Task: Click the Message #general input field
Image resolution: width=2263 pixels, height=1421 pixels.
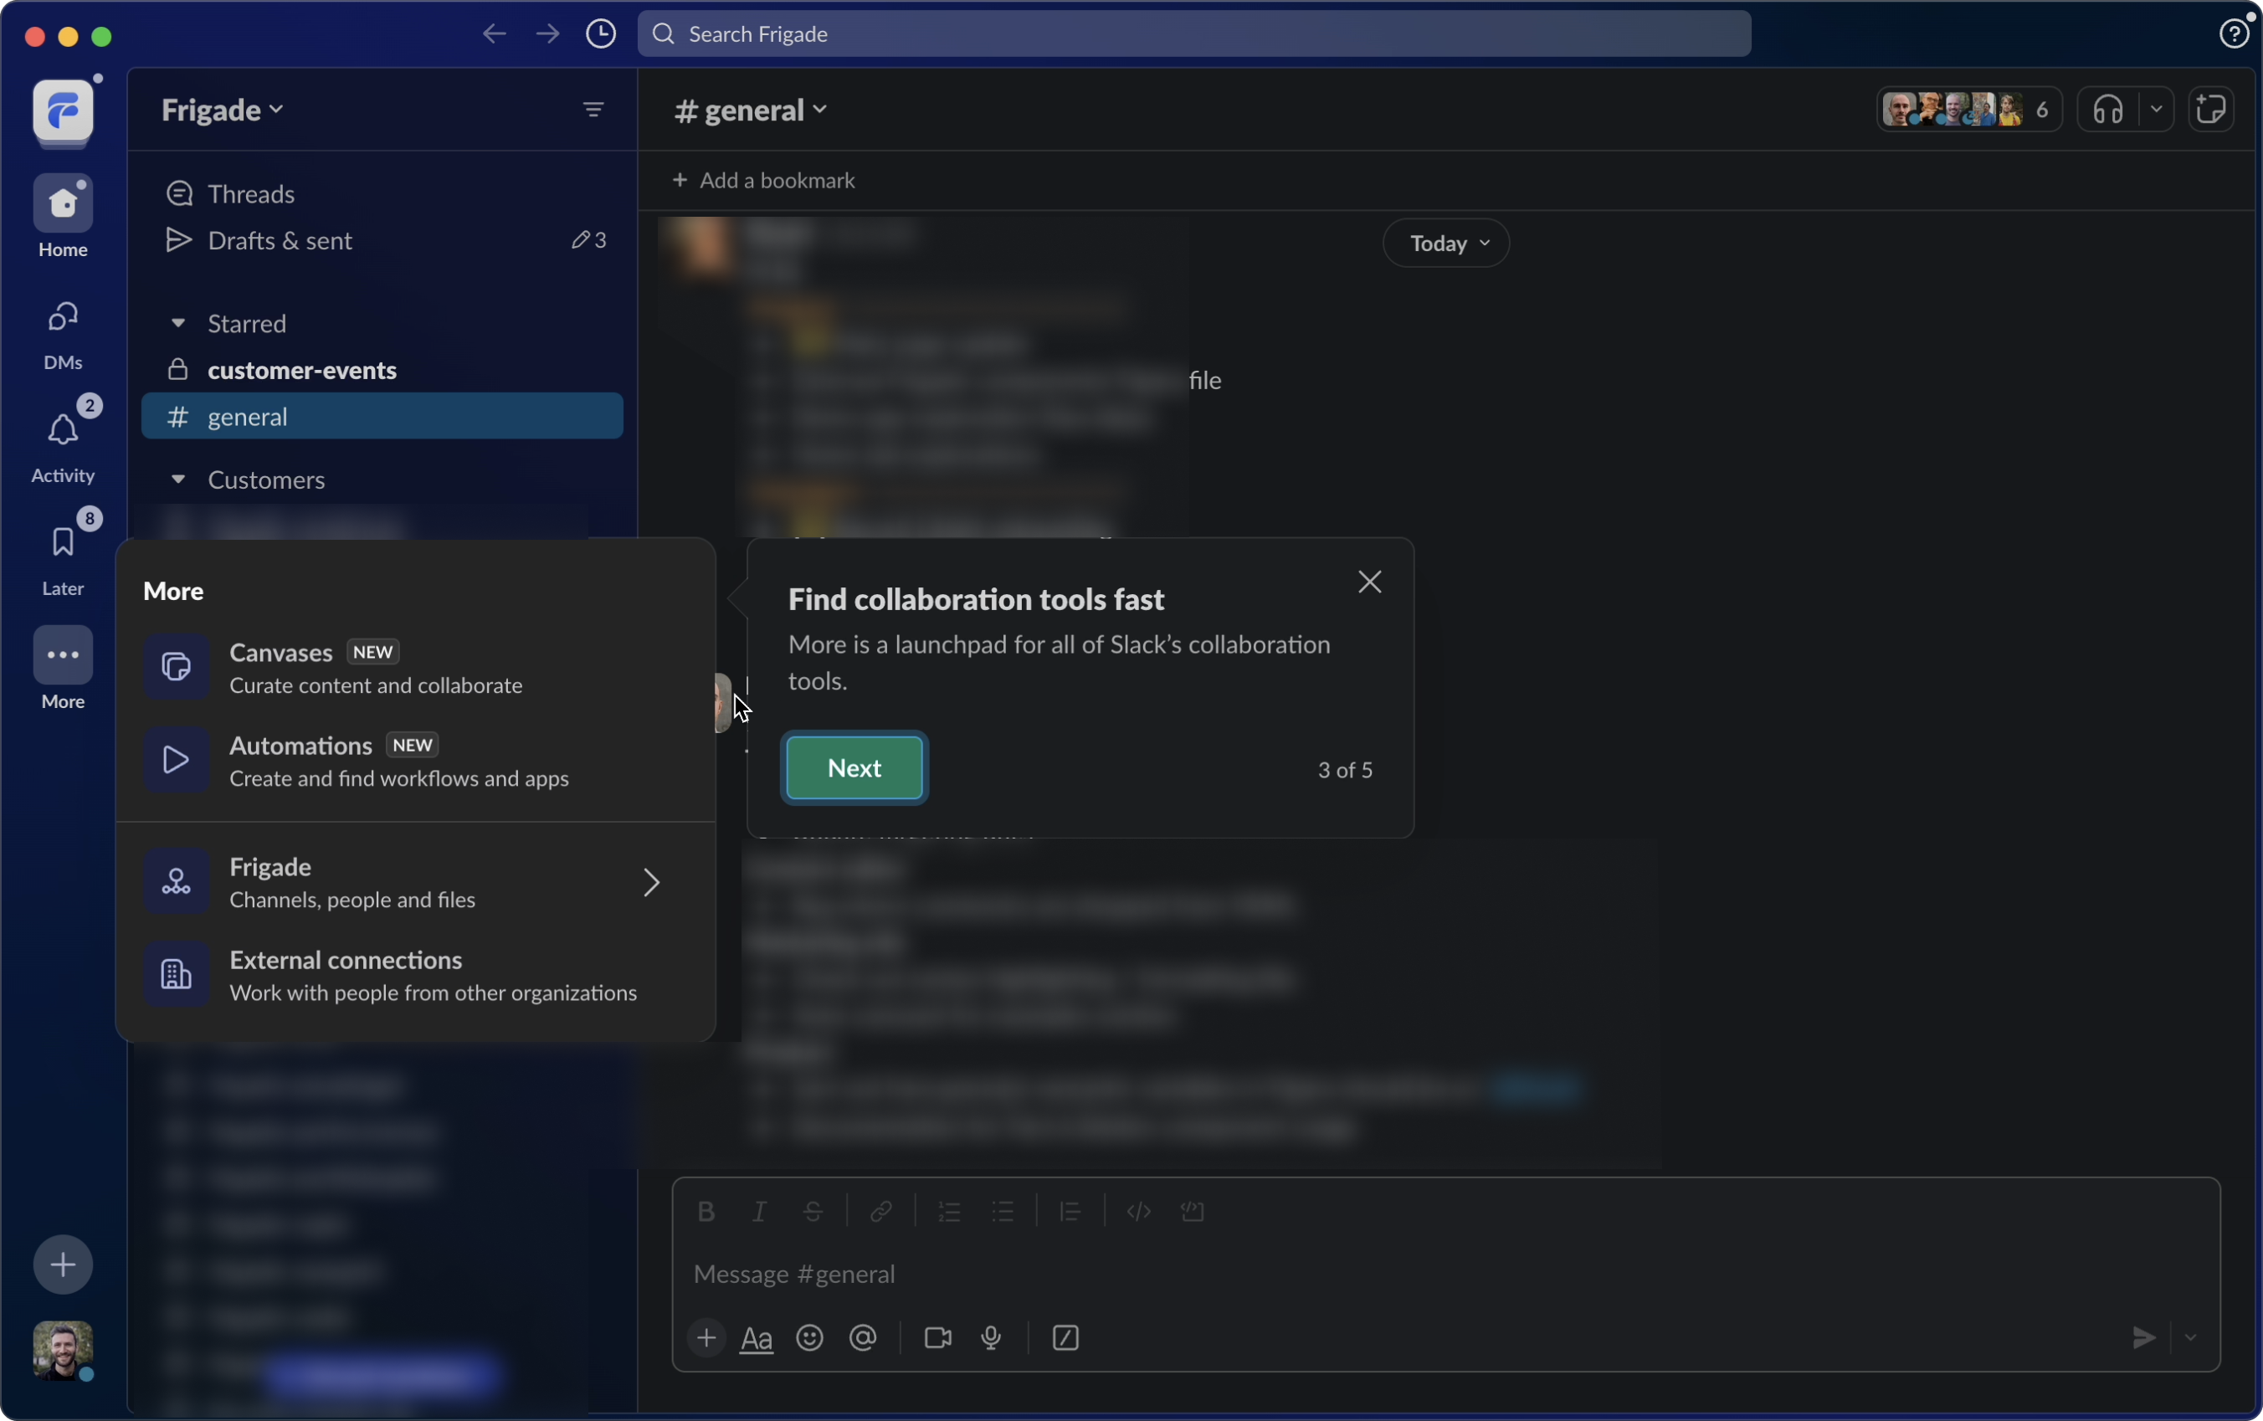Action: [1446, 1275]
